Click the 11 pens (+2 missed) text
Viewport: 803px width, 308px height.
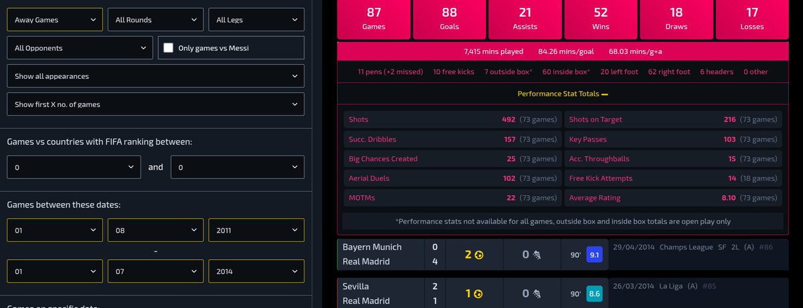[x=390, y=71]
